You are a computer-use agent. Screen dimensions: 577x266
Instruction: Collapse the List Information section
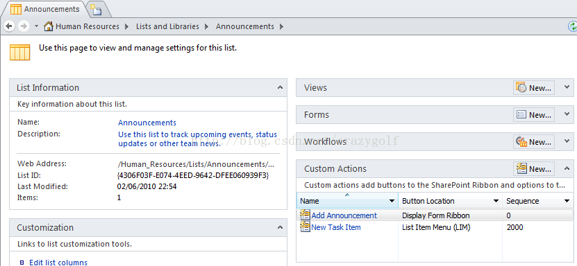[280, 88]
